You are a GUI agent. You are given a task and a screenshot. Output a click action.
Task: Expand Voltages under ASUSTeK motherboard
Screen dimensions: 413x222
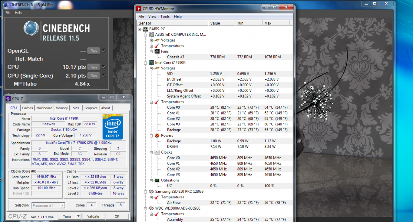[x=151, y=40]
